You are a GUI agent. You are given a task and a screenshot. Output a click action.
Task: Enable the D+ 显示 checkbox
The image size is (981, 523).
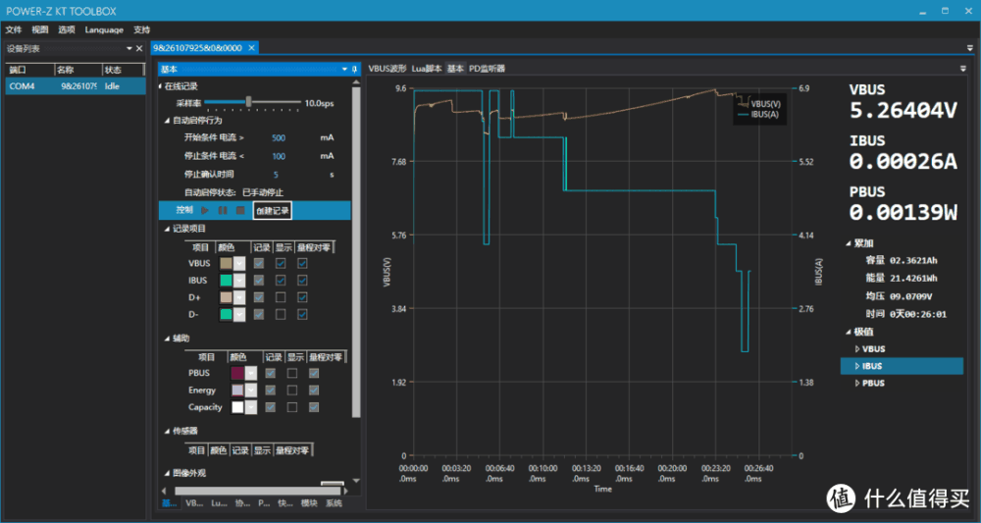tap(281, 297)
